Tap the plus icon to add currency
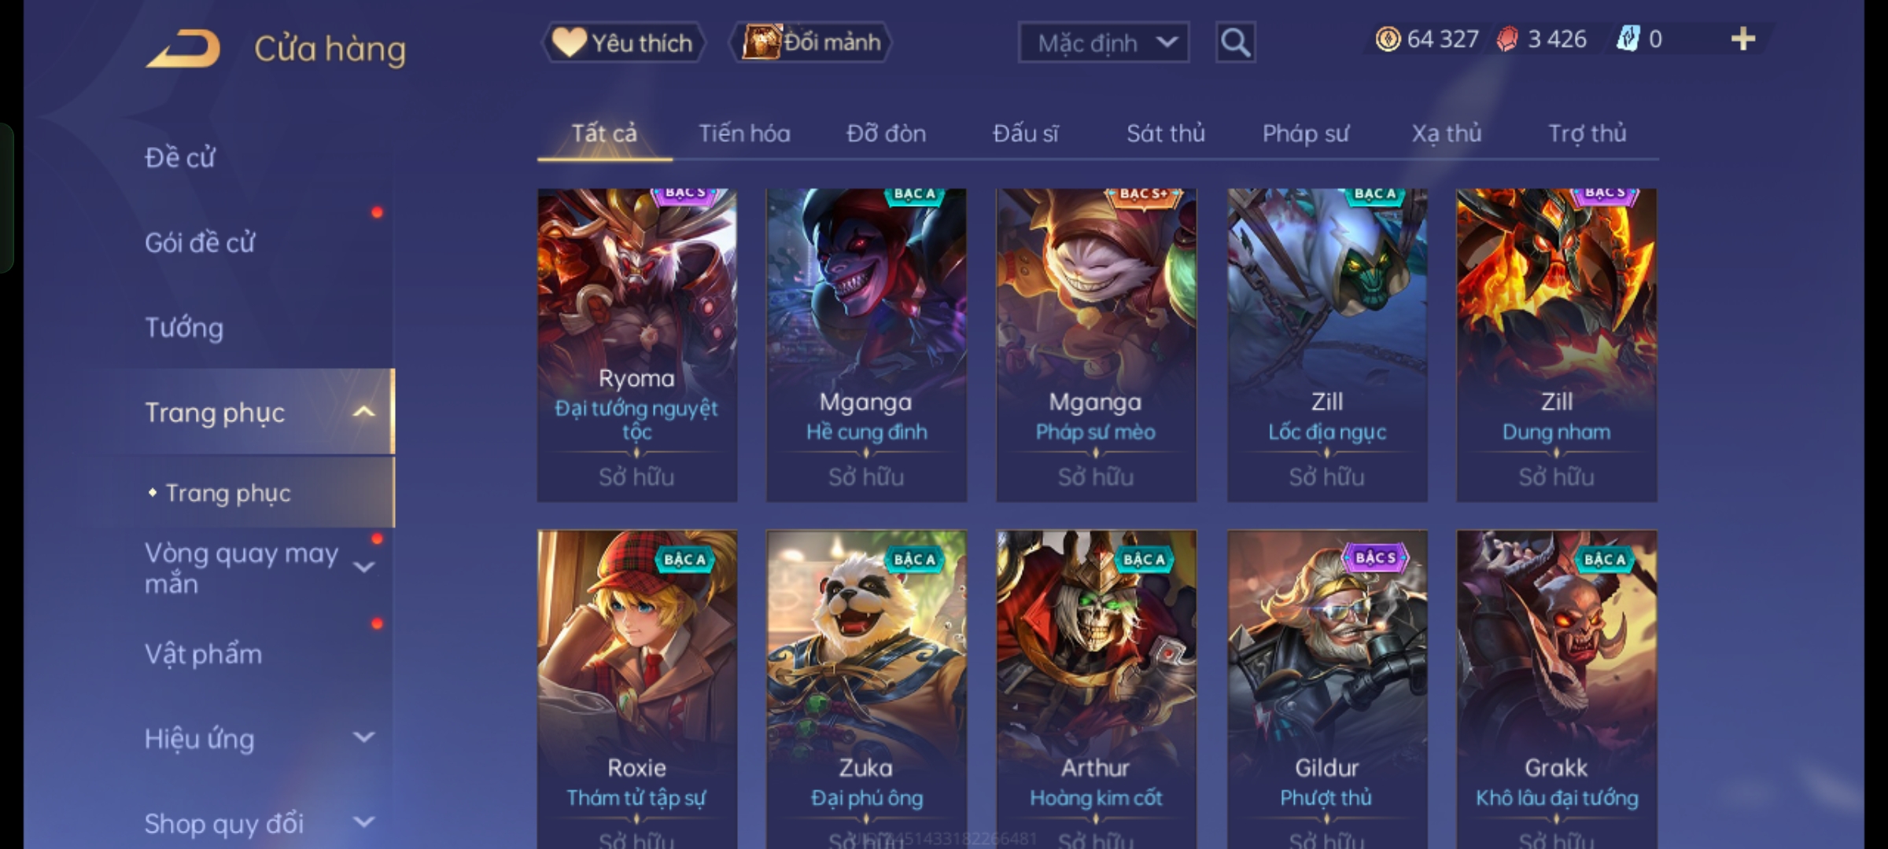Screen dimensions: 1888x849 [1743, 39]
